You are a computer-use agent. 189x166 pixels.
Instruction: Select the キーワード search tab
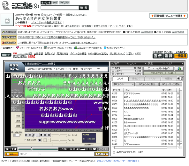(46, 3)
